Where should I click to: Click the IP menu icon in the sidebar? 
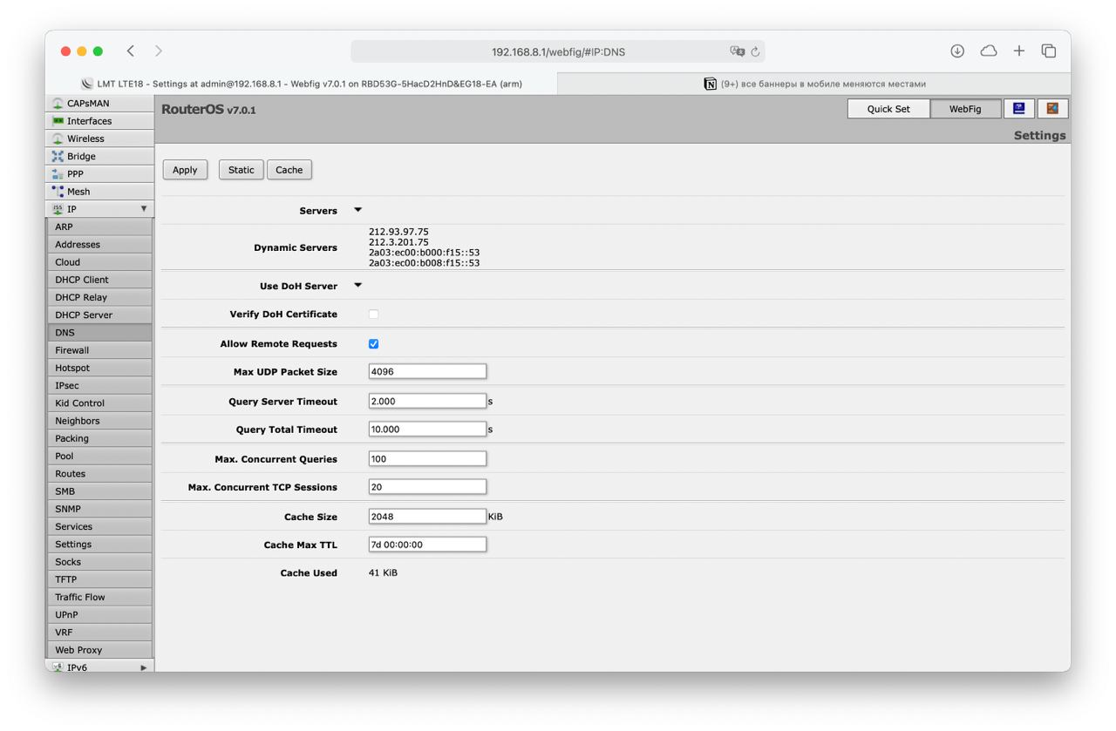[58, 209]
